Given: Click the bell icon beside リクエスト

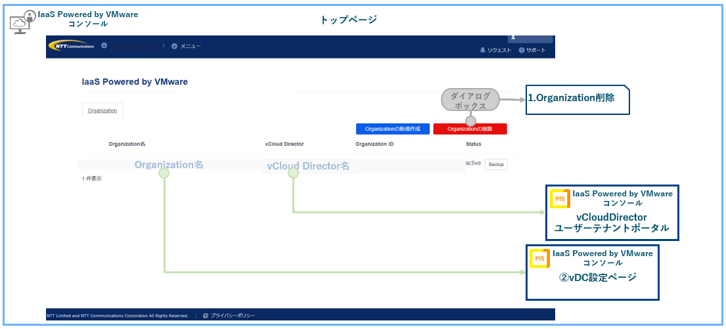Looking at the screenshot, I should (483, 51).
